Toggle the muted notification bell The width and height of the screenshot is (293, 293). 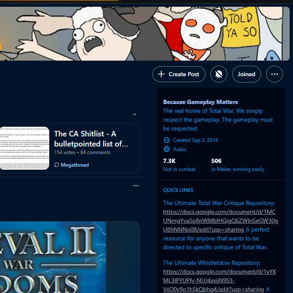tap(218, 74)
